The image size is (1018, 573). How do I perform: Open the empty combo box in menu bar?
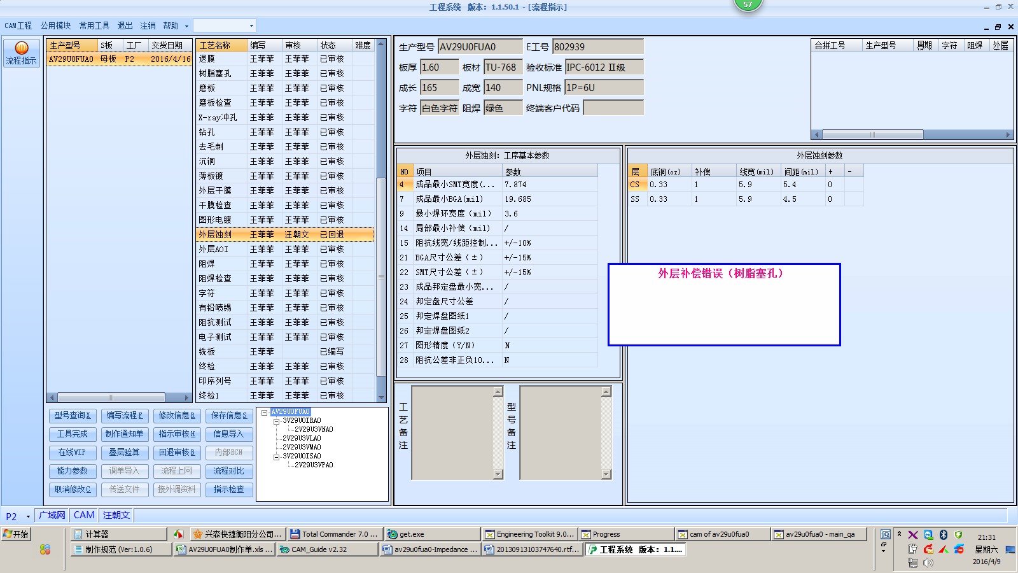[224, 25]
